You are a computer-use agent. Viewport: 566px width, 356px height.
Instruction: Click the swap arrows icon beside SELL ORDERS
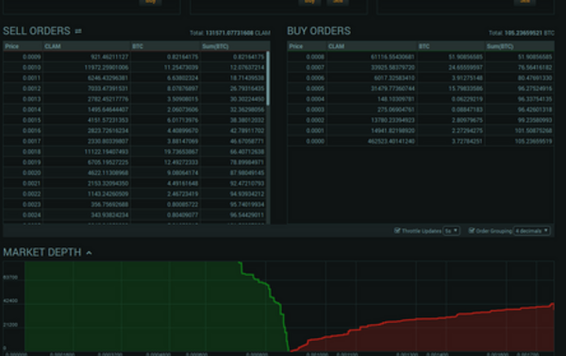coord(78,31)
